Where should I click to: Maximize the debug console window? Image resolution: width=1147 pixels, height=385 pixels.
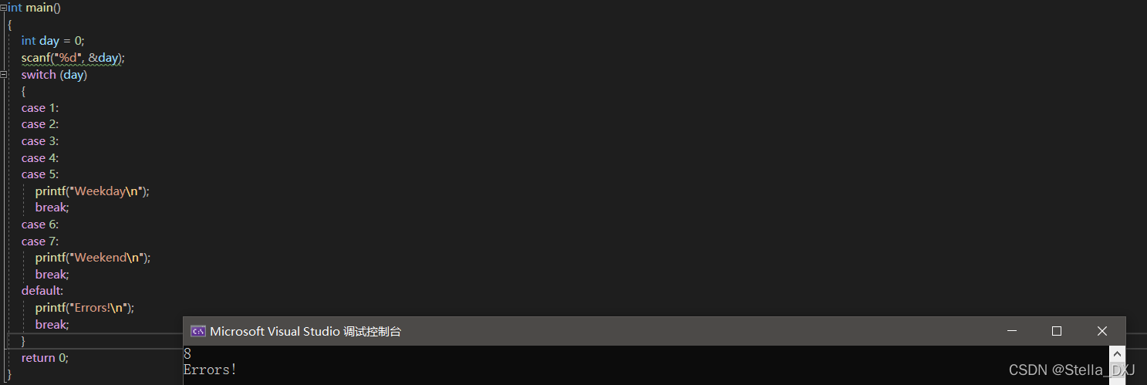pyautogui.click(x=1057, y=331)
